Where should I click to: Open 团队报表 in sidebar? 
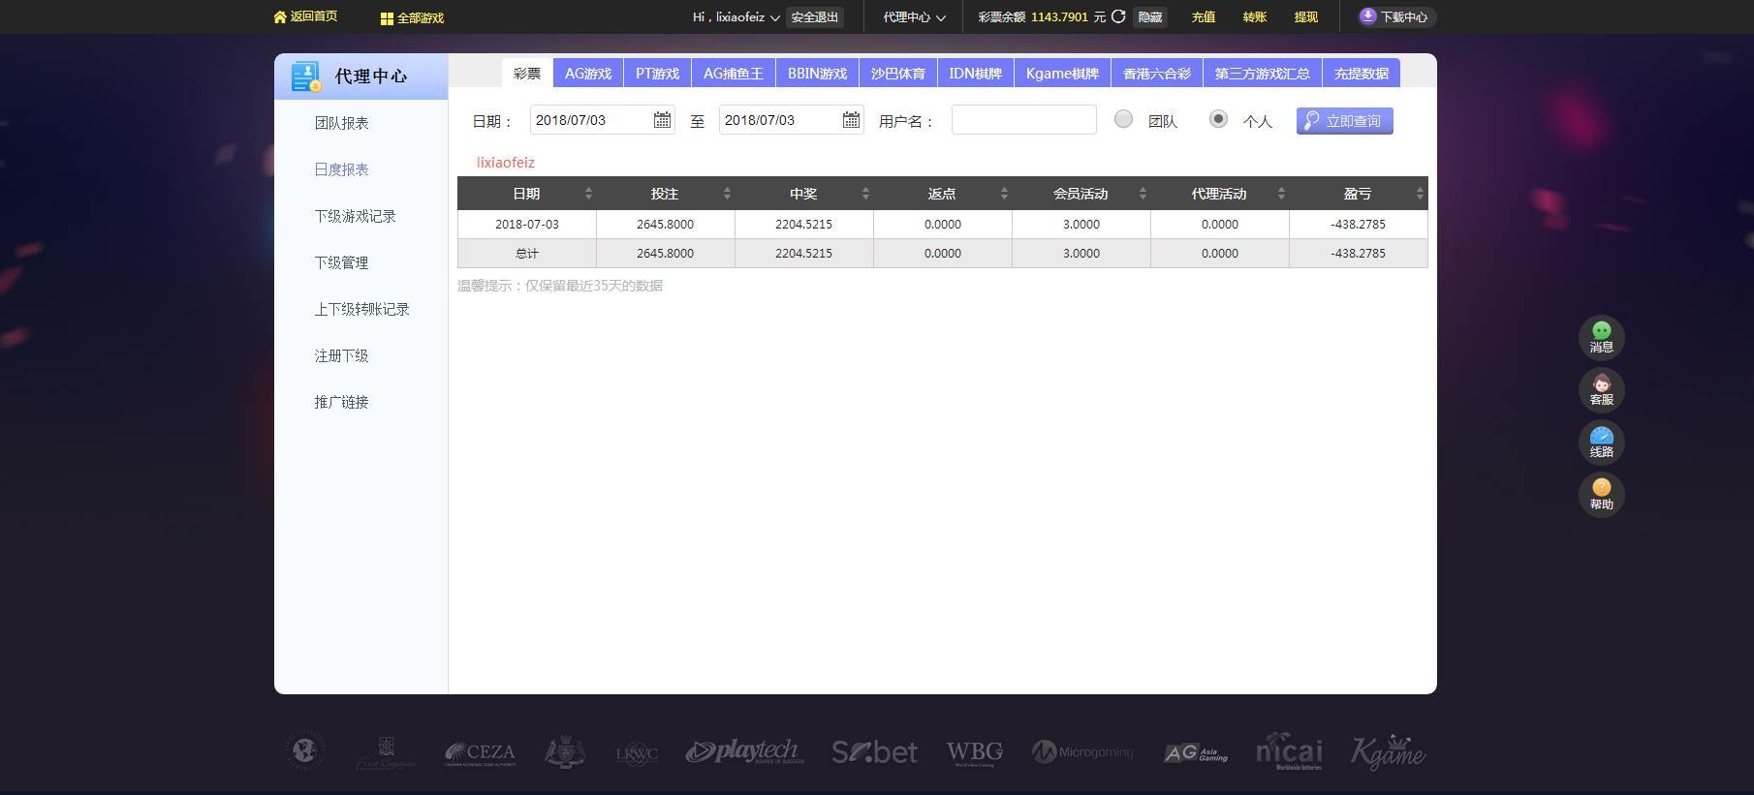click(x=341, y=123)
